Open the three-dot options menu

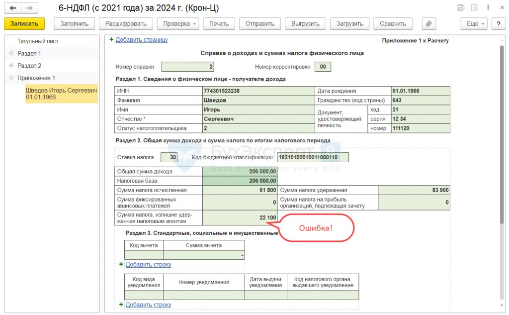coord(488,8)
